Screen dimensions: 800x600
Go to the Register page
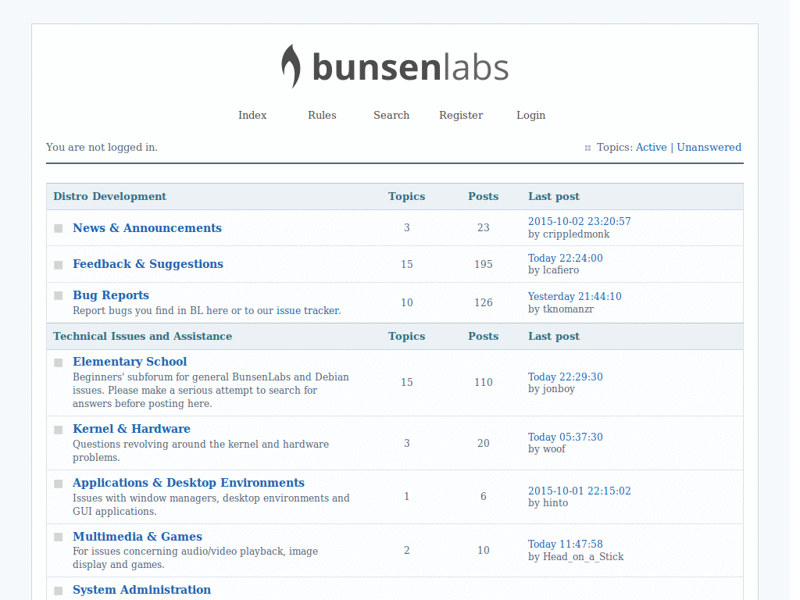(x=461, y=115)
